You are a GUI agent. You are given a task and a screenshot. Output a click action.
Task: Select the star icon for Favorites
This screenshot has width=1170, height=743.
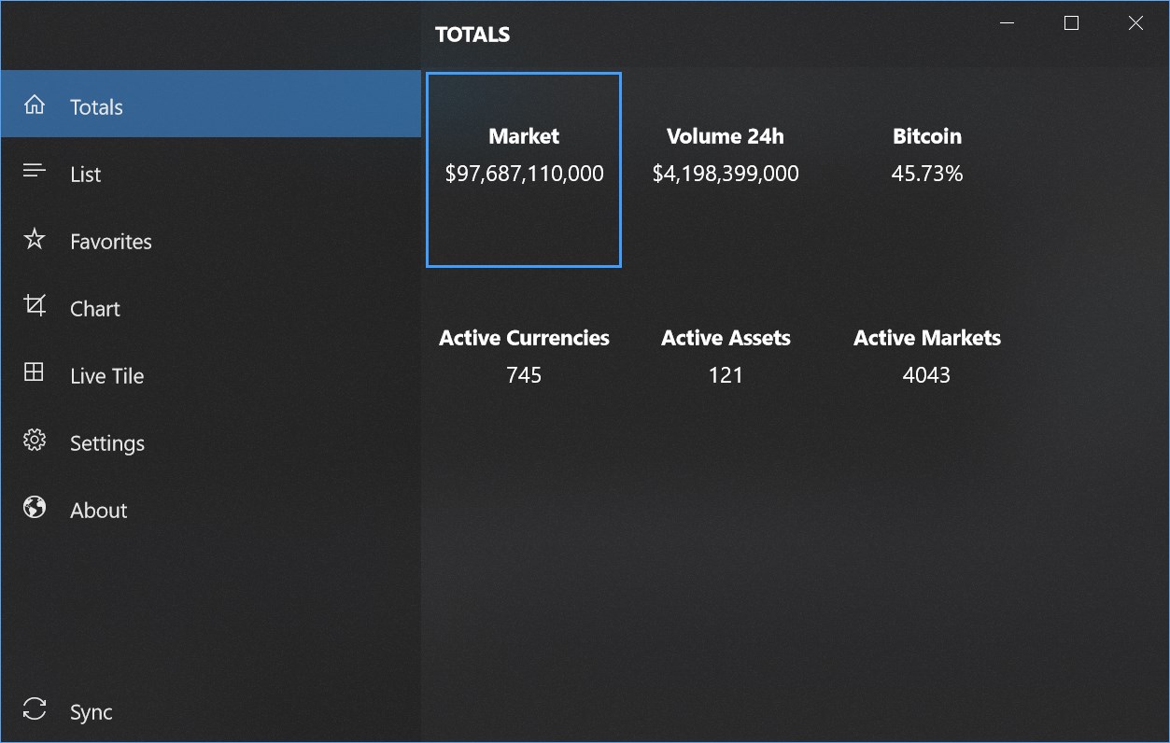35,240
